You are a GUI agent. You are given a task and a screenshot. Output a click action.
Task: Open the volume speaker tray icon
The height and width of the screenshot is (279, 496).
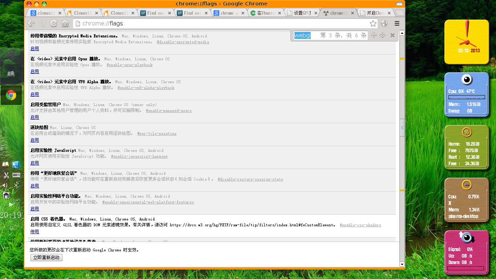(x=5, y=185)
